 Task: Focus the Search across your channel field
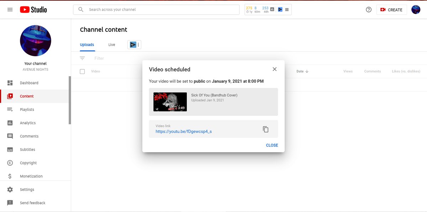156,10
